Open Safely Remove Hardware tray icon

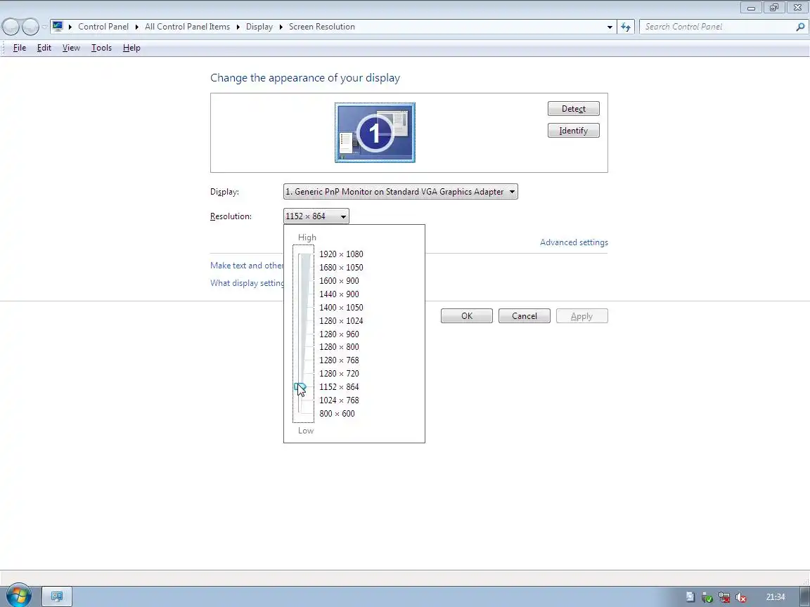[707, 597]
